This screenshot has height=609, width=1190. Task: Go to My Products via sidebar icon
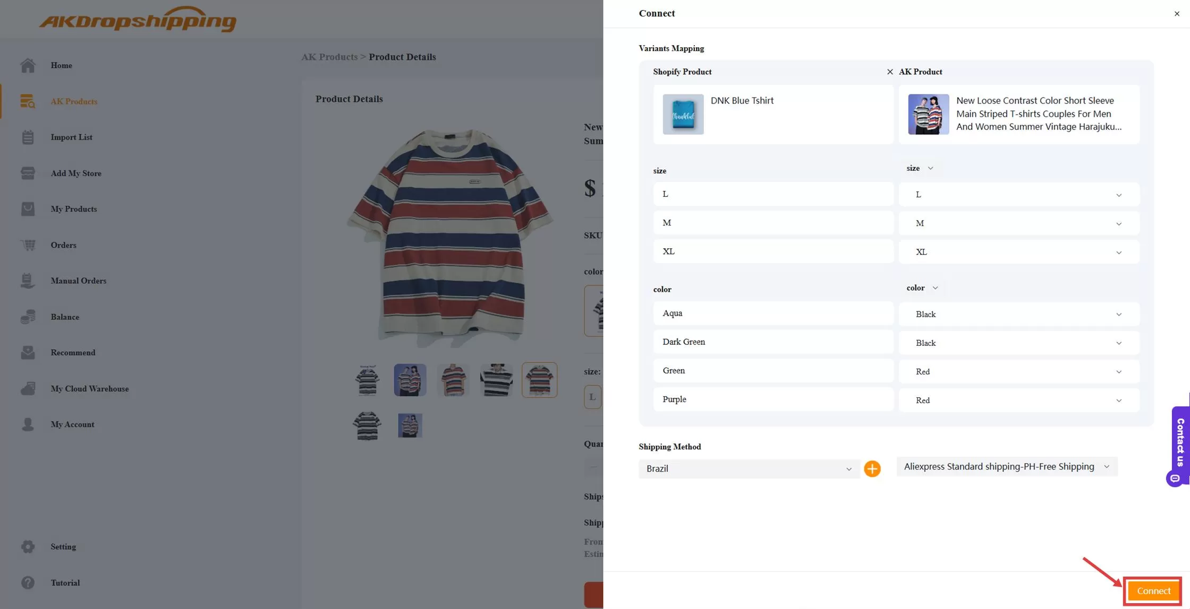(x=28, y=208)
